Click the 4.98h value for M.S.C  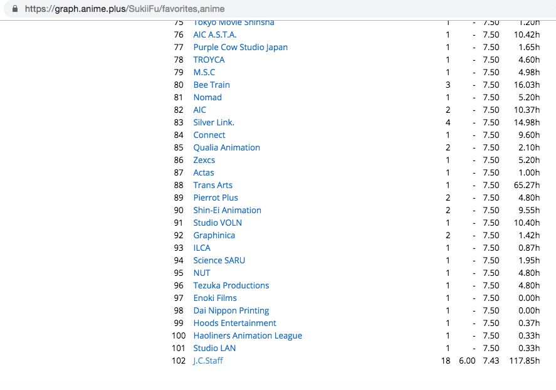(529, 72)
